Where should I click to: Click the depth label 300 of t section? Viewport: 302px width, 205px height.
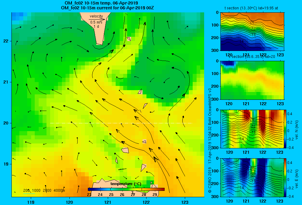point(215,50)
